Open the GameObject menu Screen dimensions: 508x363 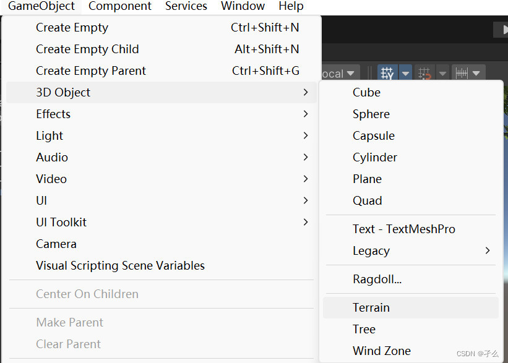coord(41,6)
